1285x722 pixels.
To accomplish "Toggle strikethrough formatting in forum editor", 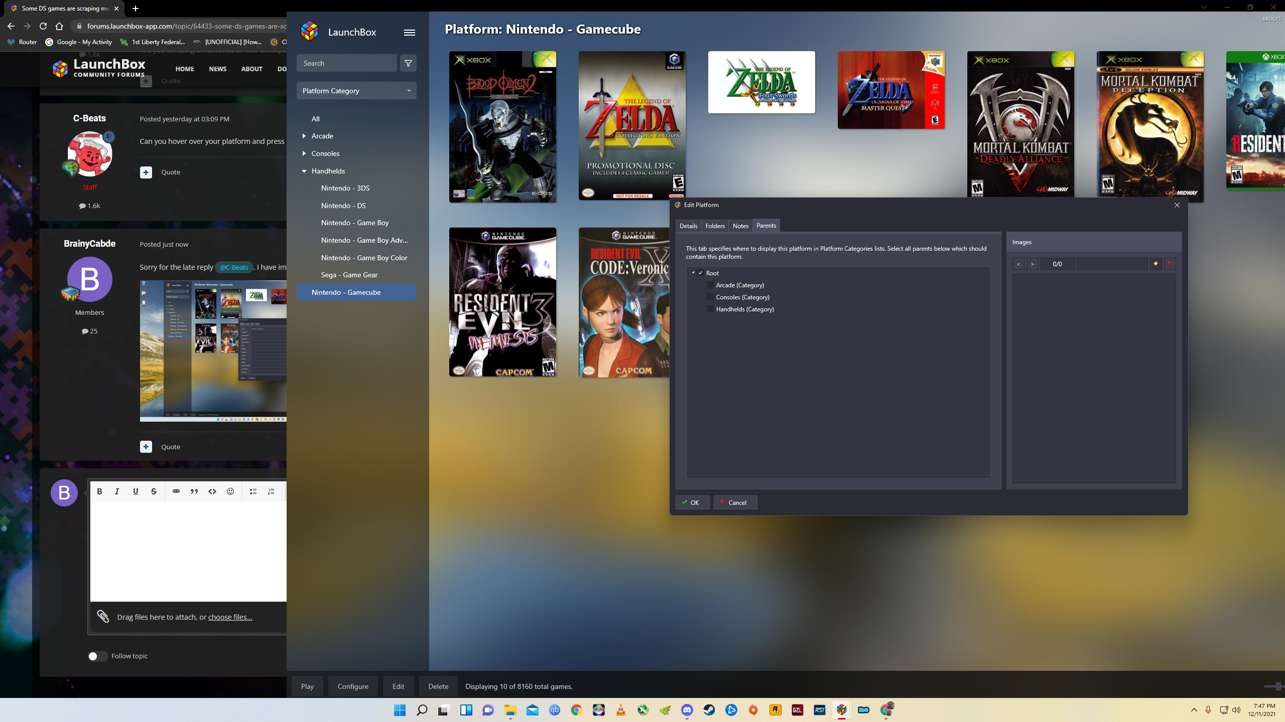I will [x=154, y=491].
